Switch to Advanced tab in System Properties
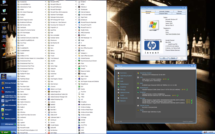Viewport: 215px width, 134px height. [148, 12]
